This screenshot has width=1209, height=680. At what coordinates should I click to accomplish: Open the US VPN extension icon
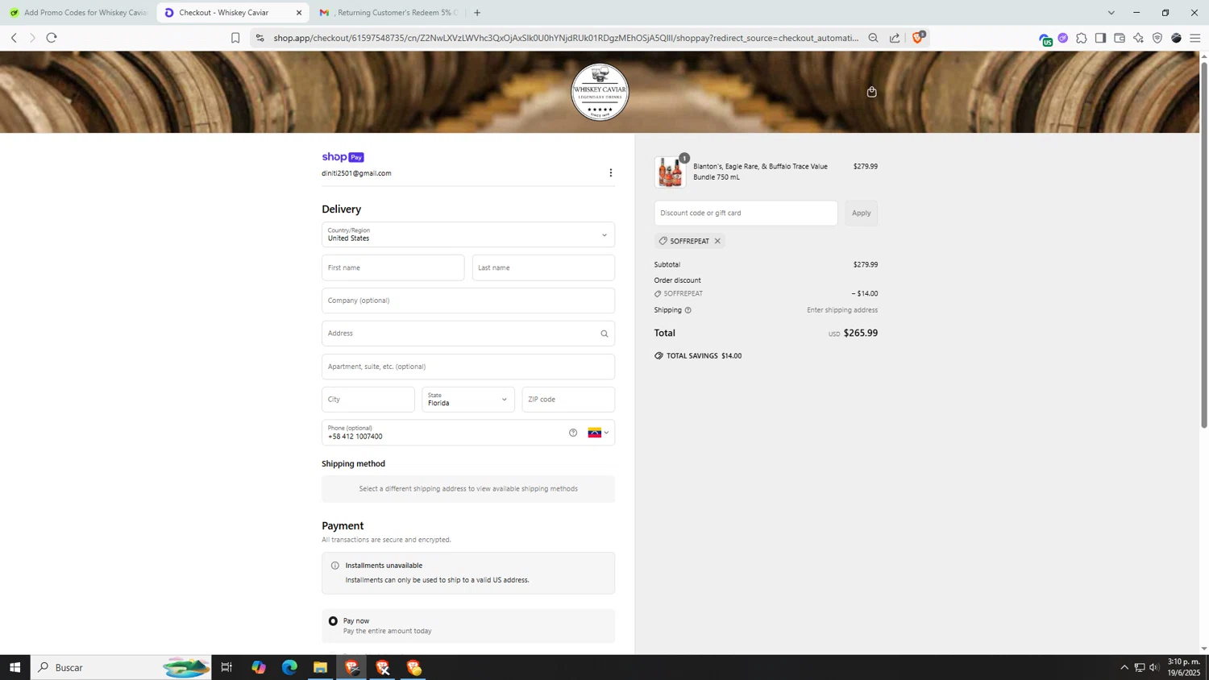coord(1045,39)
